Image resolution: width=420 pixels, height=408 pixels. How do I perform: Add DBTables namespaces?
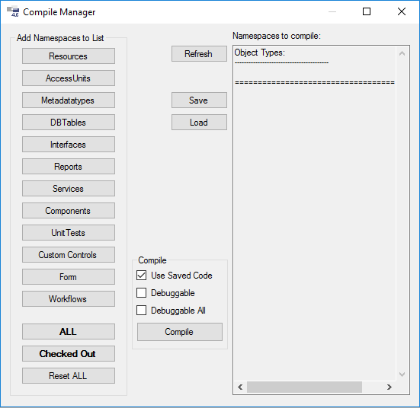(x=69, y=123)
